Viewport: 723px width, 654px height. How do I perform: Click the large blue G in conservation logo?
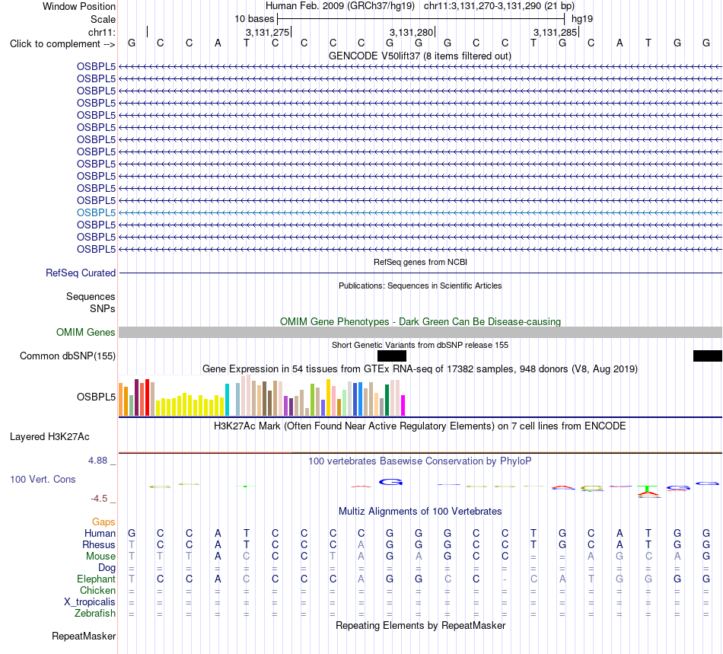(390, 482)
